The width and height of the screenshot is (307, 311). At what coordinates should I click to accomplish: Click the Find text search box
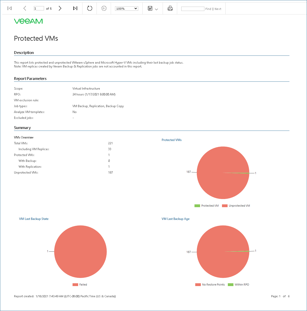point(193,9)
